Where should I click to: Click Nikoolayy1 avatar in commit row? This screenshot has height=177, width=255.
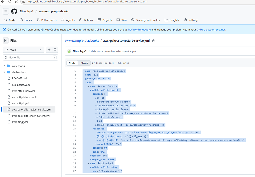click(69, 51)
